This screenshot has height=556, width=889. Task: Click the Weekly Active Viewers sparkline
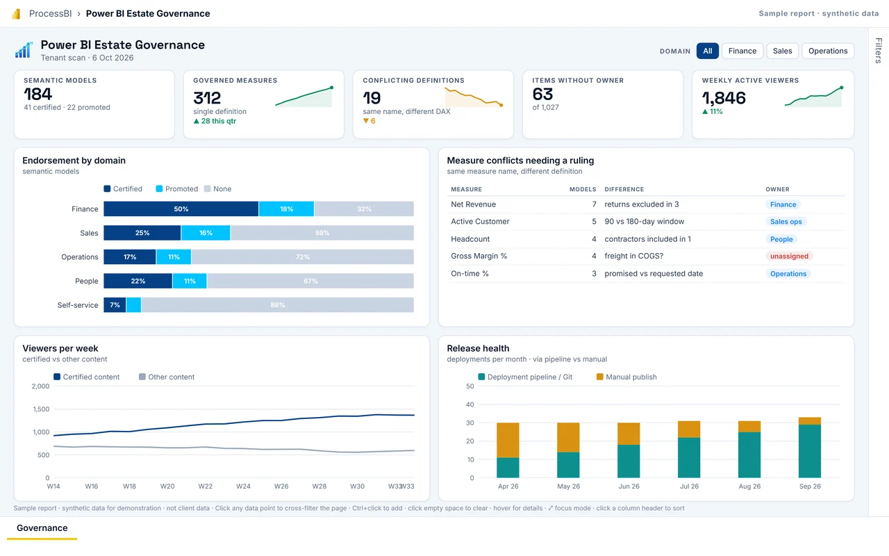[x=813, y=97]
